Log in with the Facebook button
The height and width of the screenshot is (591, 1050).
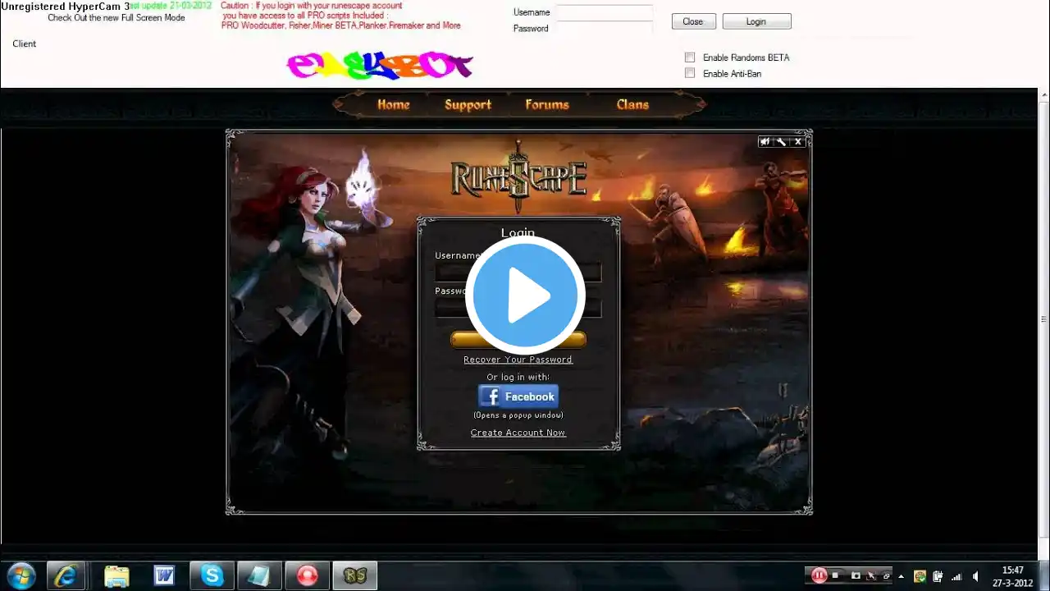[x=518, y=396]
